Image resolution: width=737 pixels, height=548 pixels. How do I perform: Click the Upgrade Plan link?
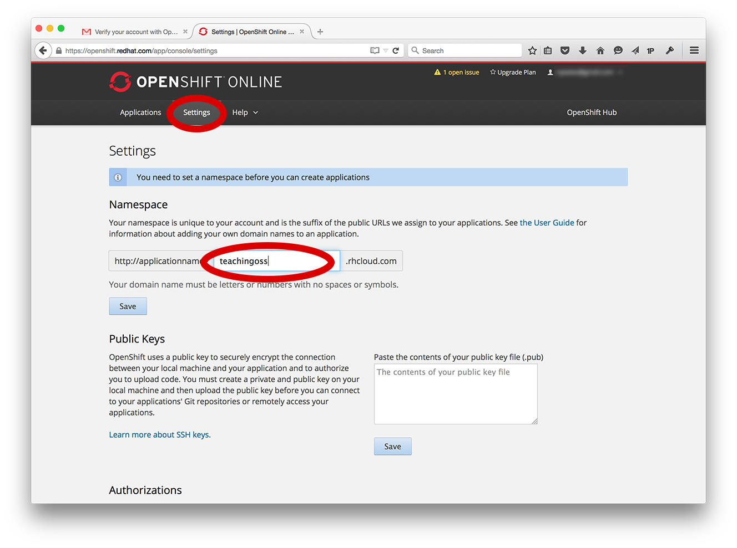[x=513, y=73]
